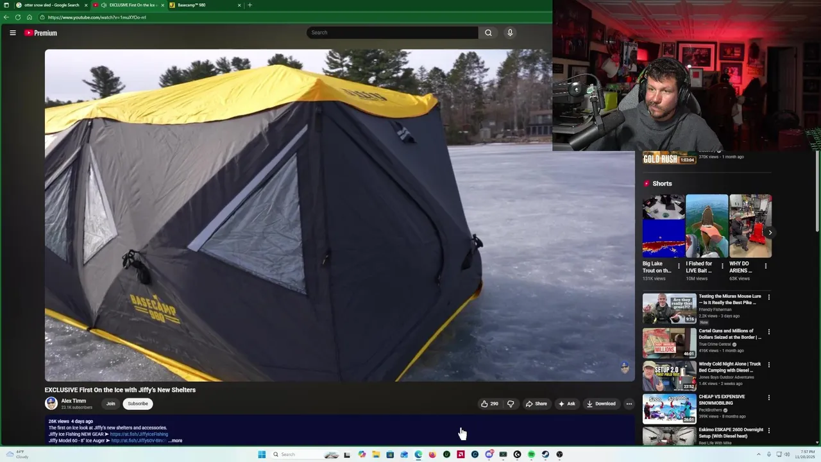The width and height of the screenshot is (821, 462).
Task: Reload the page with the refresh icon
Action: (x=18, y=17)
